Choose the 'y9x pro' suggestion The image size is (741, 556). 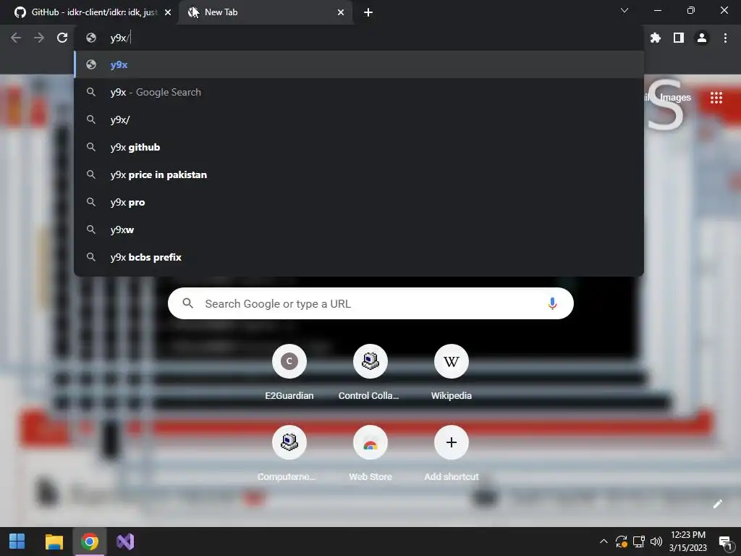[x=359, y=202]
